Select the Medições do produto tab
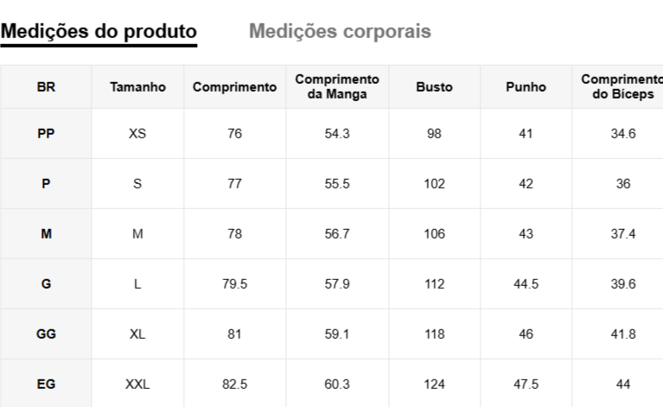 tap(99, 32)
